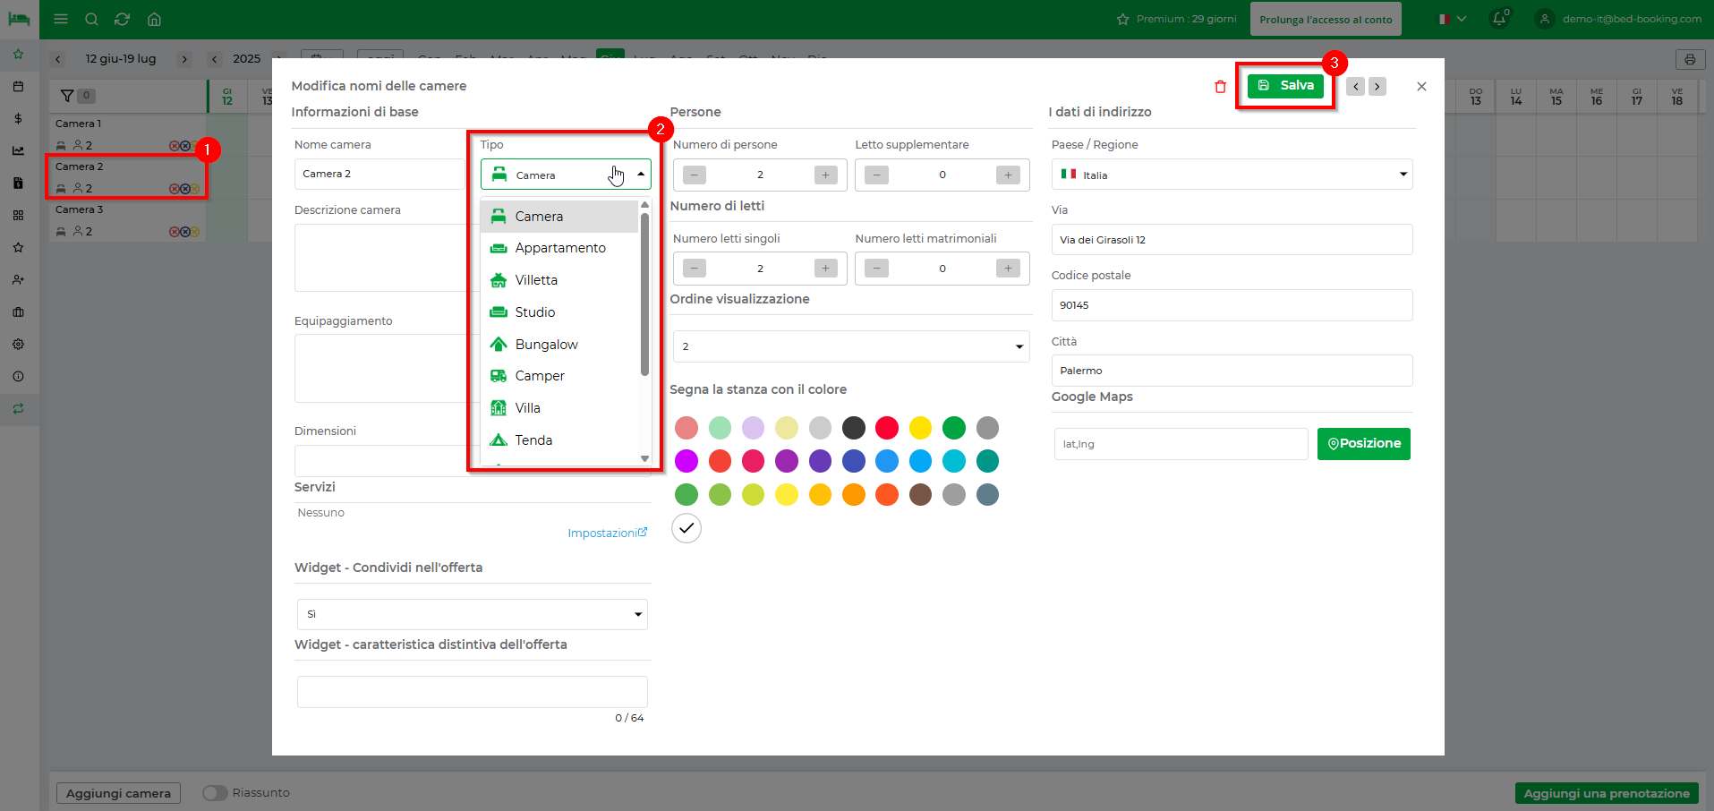Select Villa in Tipo list

559,408
